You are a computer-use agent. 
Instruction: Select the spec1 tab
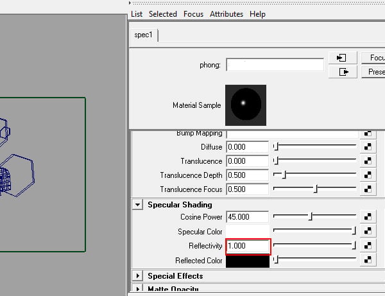(143, 35)
